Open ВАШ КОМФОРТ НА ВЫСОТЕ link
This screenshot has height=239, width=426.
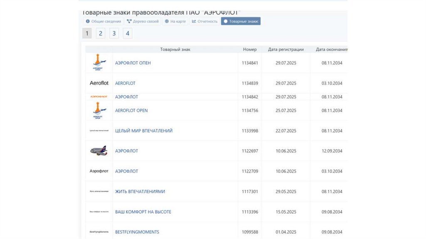pyautogui.click(x=143, y=212)
